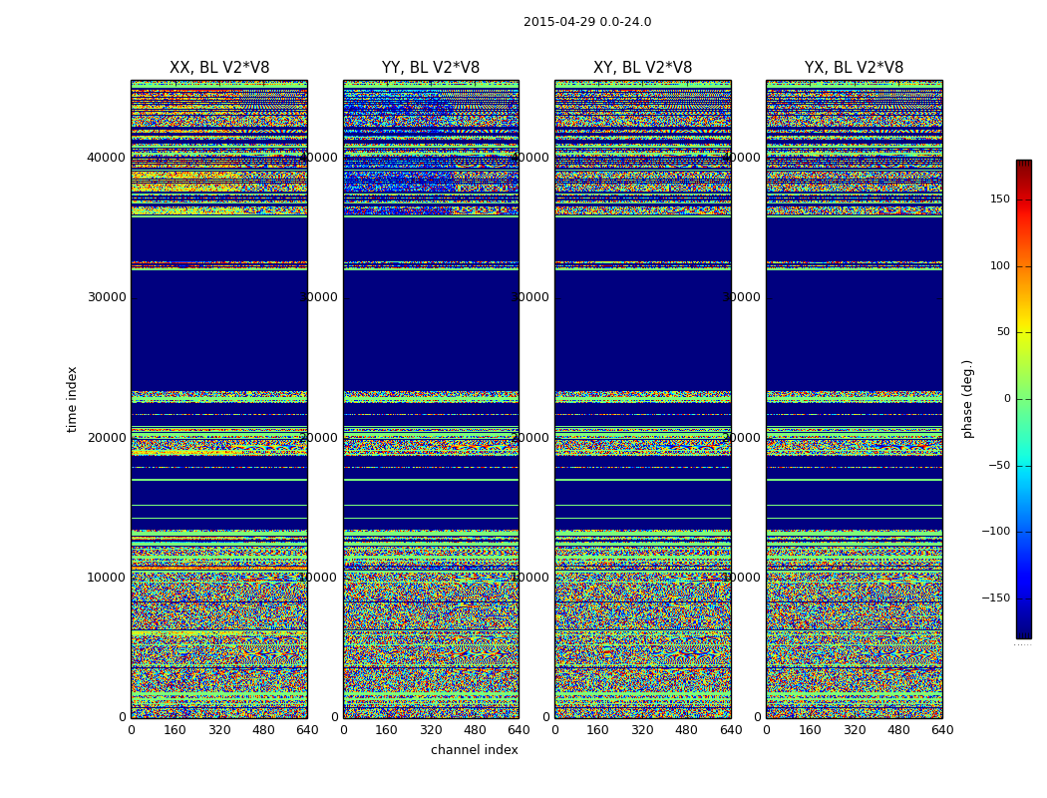Pick the dark blue bottom of the colorbar
The image size is (1047, 798).
[x=1023, y=632]
